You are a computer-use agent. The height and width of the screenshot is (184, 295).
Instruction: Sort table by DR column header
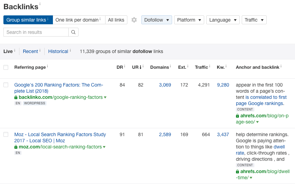point(120,67)
